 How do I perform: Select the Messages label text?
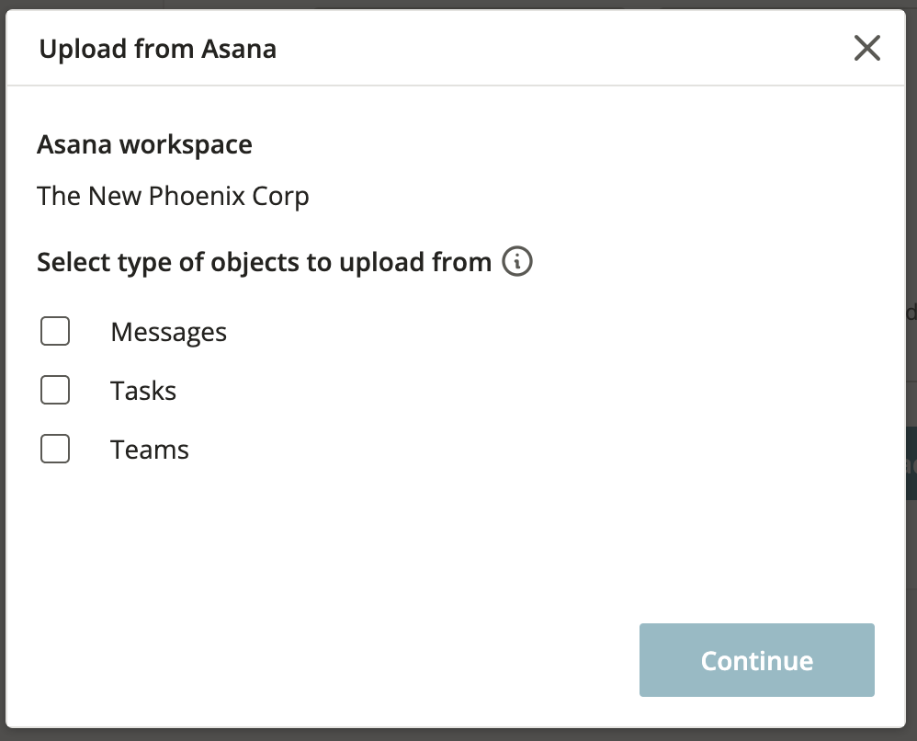click(168, 332)
